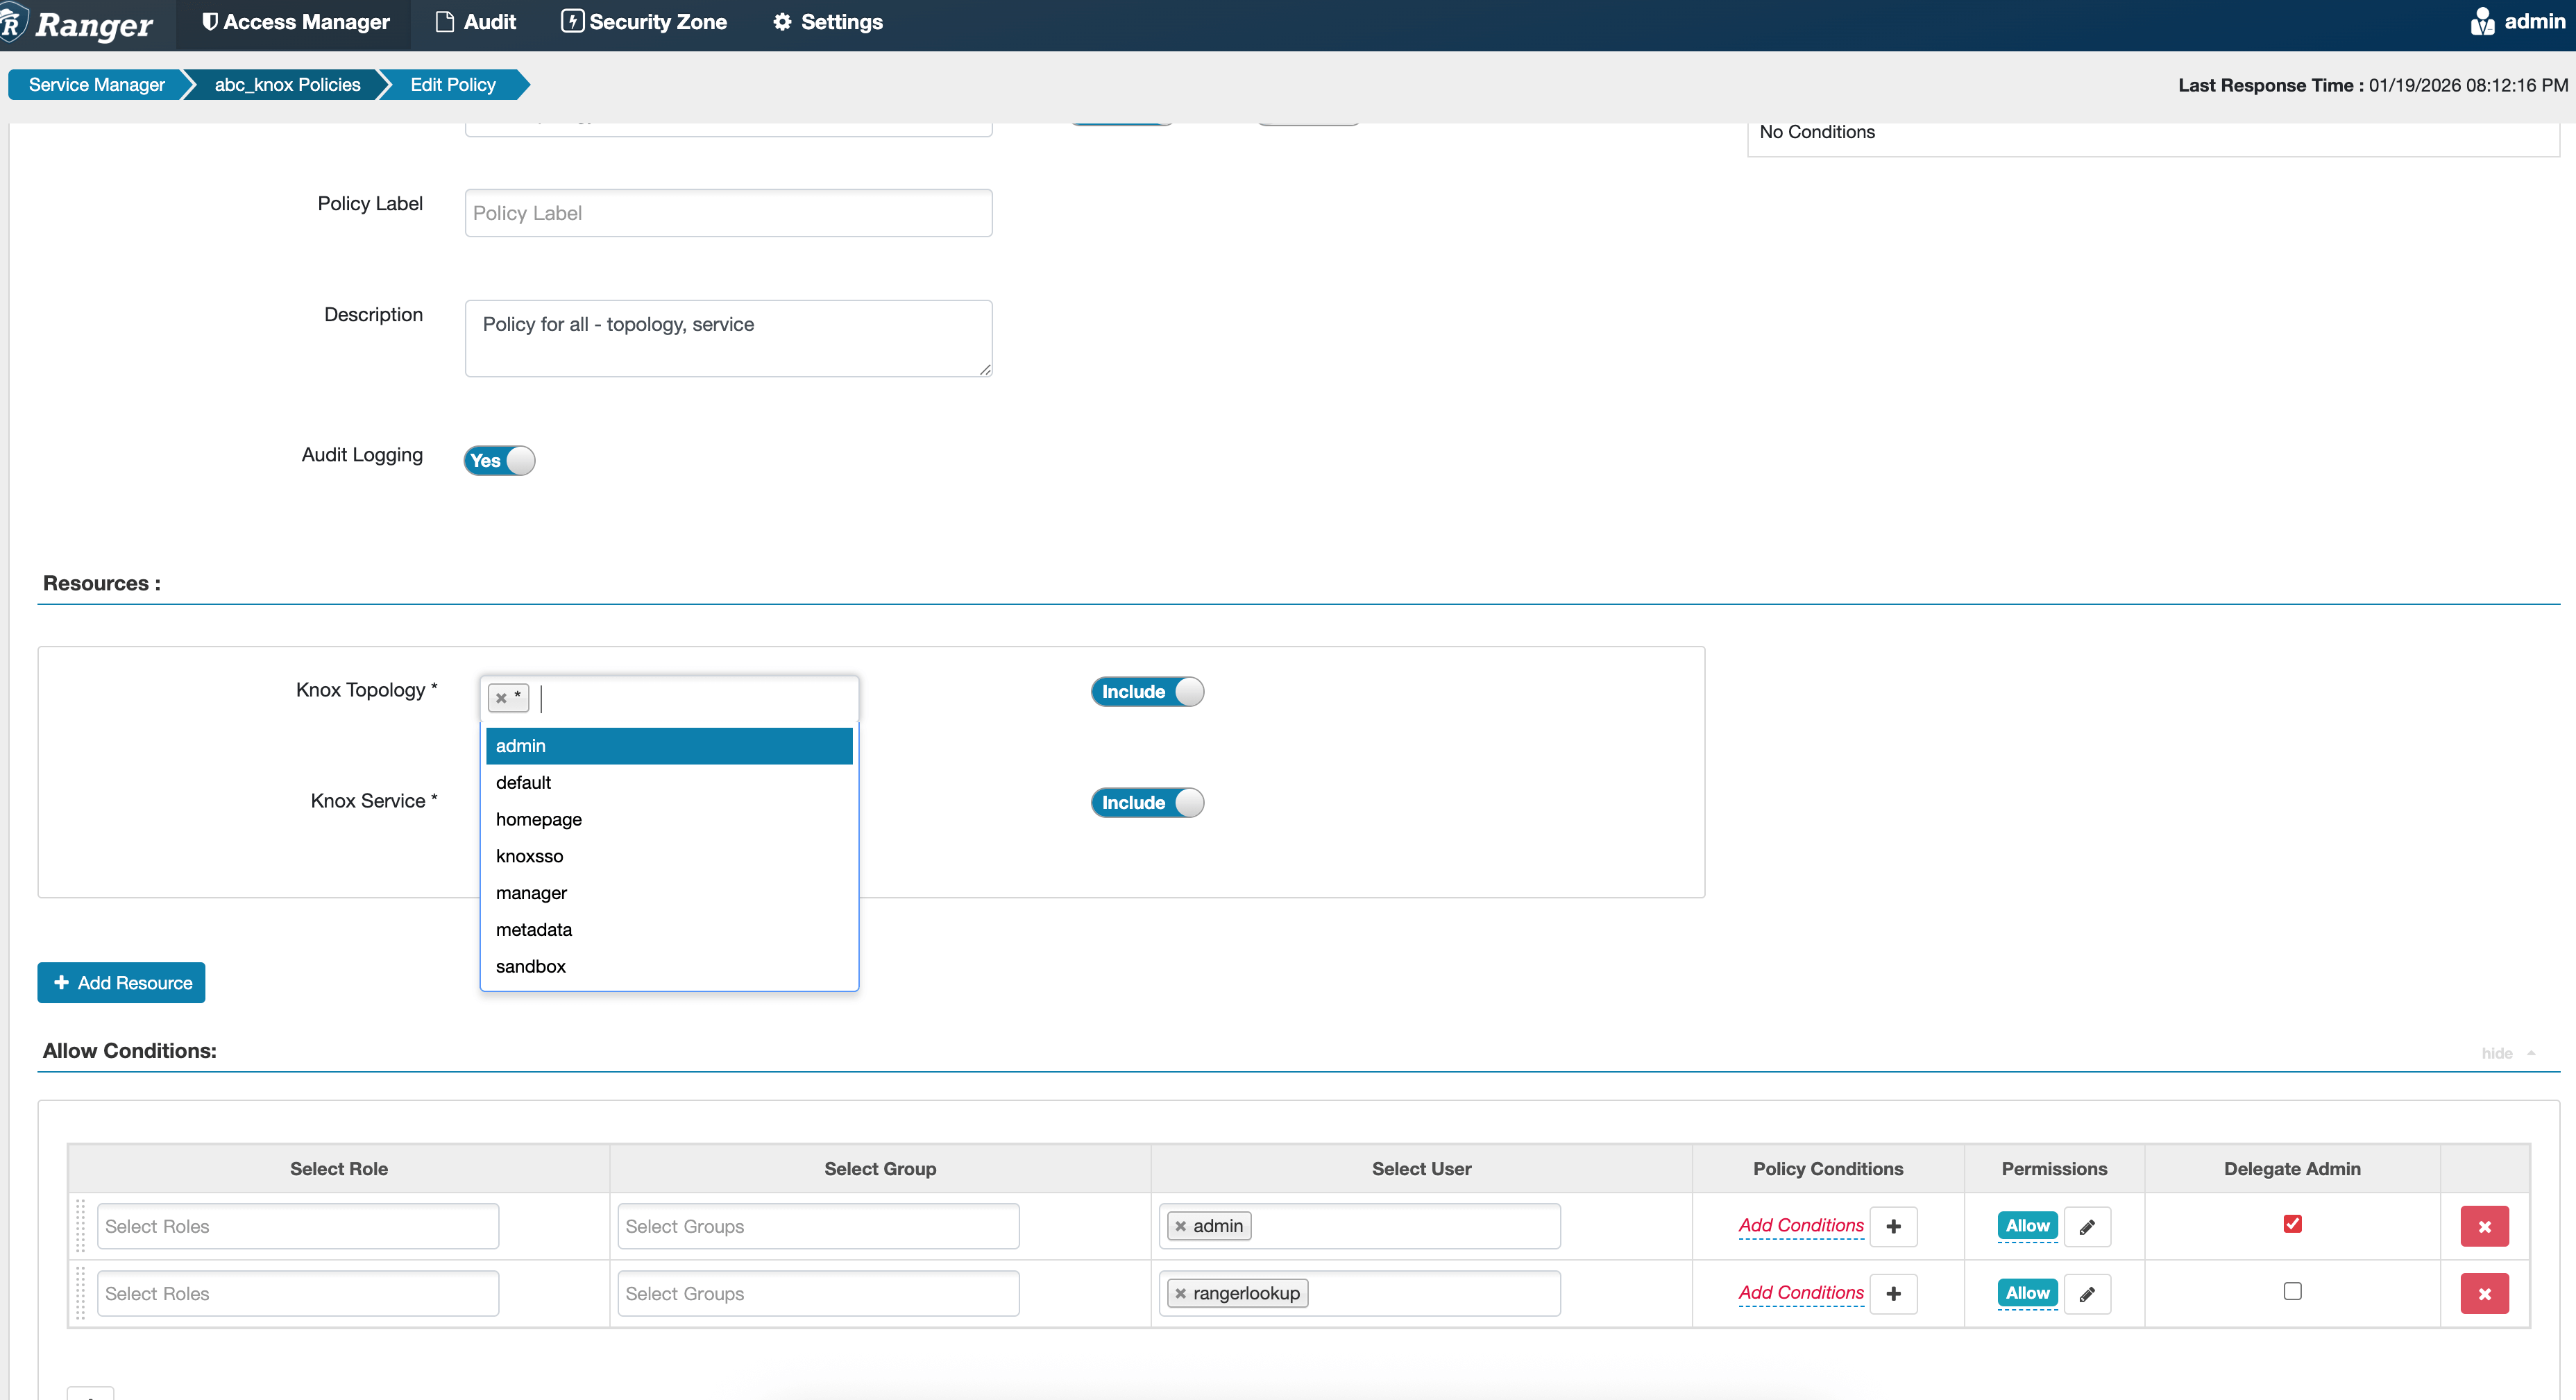Open the Select Groups dropdown in first row
The height and width of the screenshot is (1400, 2576).
click(x=818, y=1226)
